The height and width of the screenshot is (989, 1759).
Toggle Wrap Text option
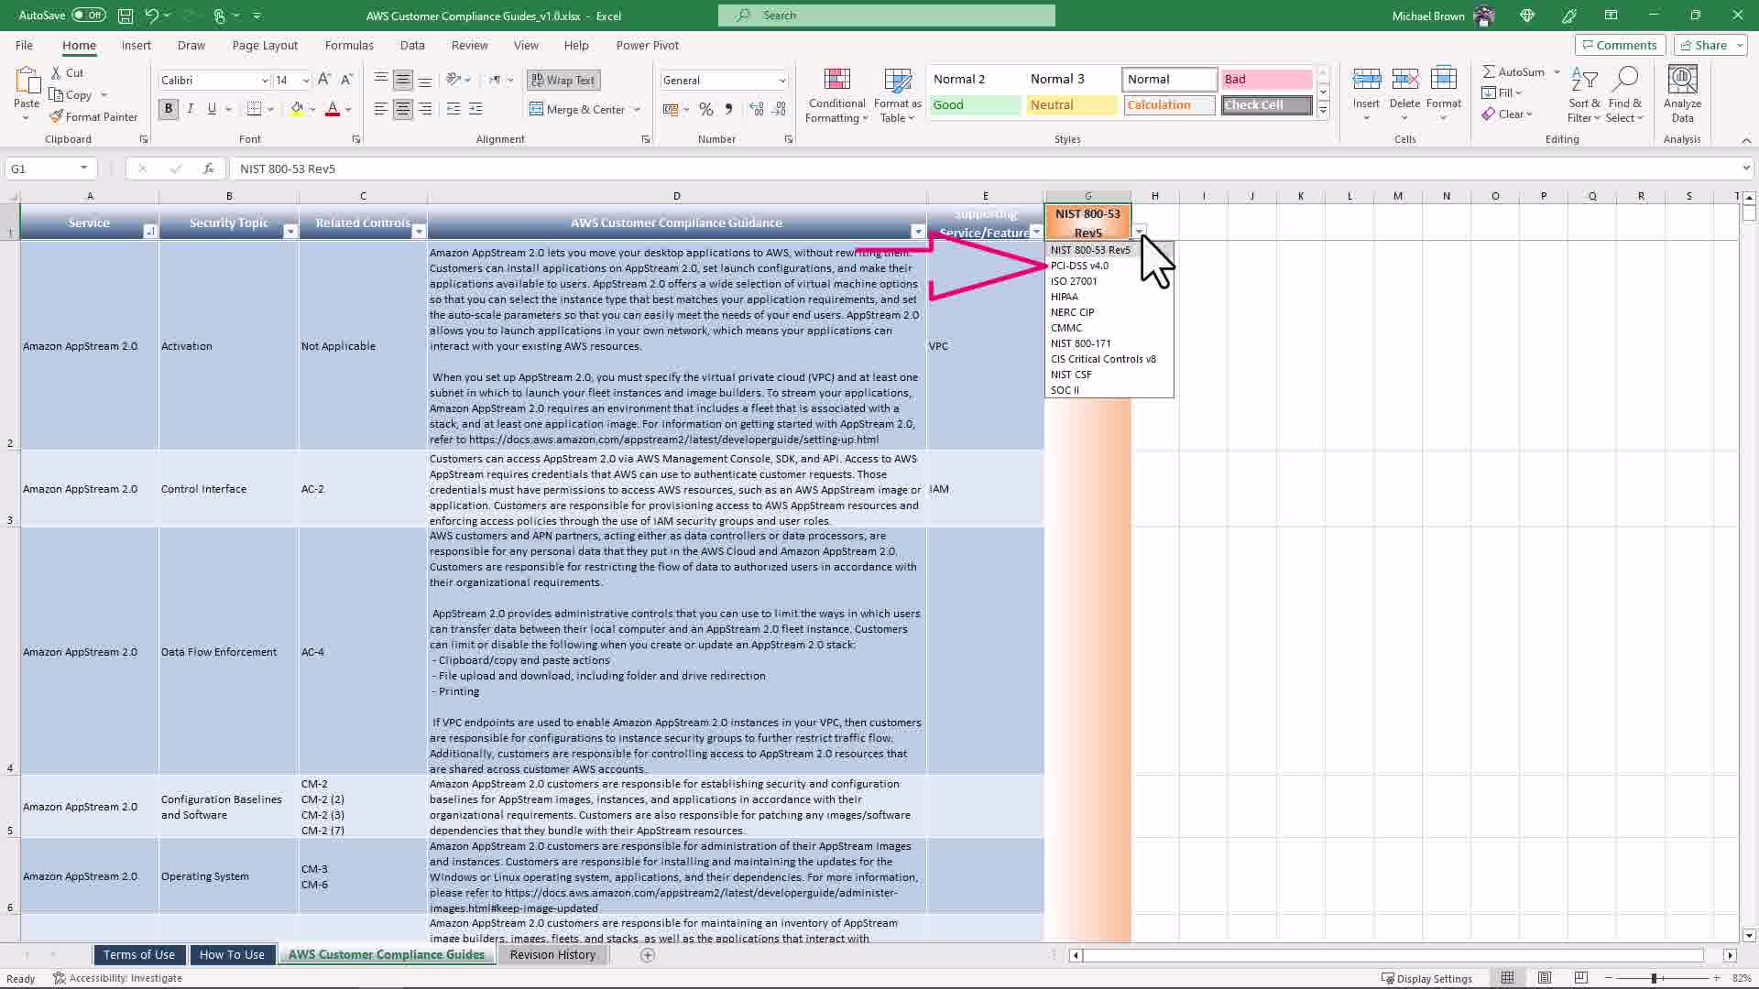point(563,81)
